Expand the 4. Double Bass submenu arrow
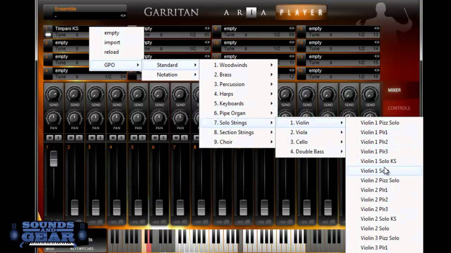 pos(341,151)
